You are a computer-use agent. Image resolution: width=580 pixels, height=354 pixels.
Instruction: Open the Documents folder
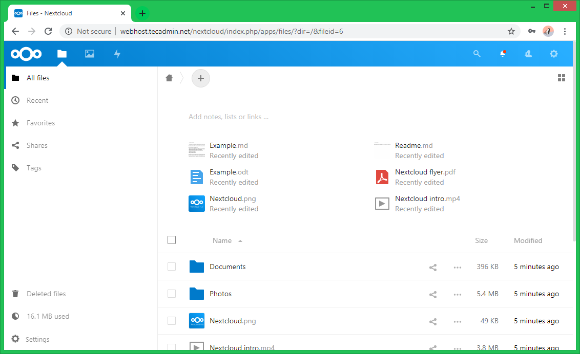click(227, 267)
